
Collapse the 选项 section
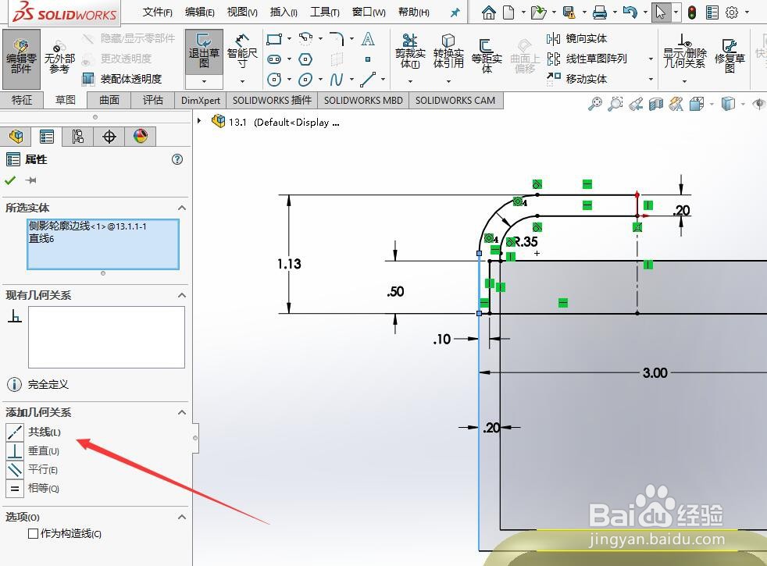click(182, 517)
